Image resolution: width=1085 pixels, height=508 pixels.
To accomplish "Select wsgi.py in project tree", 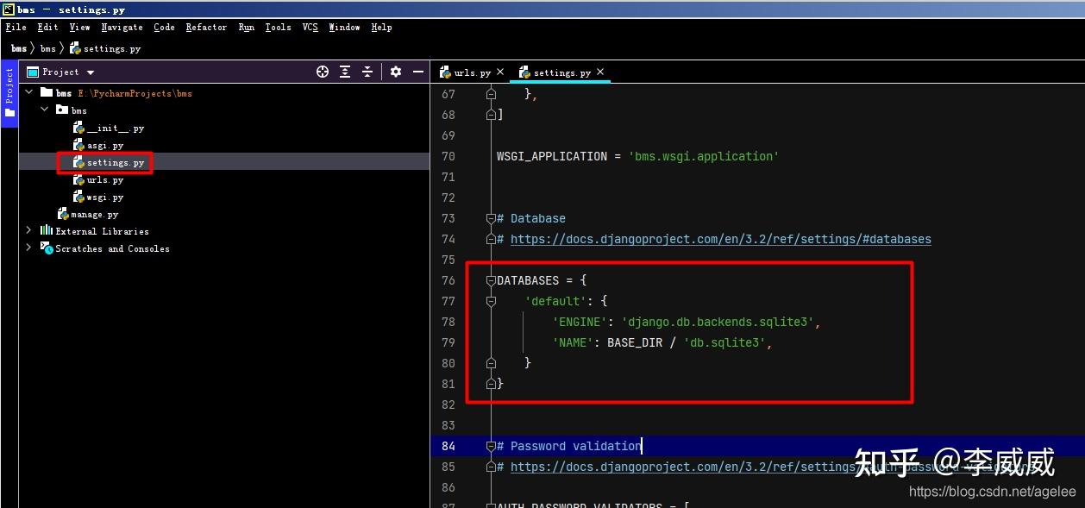I will coord(98,198).
